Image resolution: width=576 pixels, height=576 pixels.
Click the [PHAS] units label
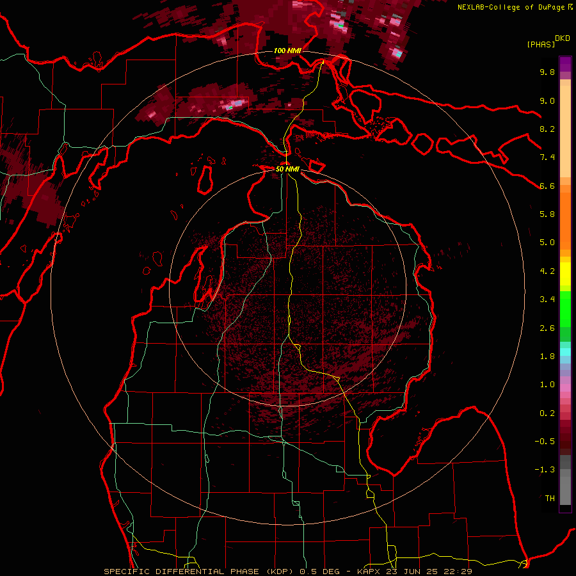(541, 44)
